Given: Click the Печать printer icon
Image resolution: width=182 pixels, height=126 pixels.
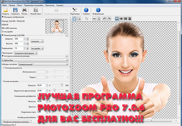Looking at the screenshot, I should [x=24, y=10].
